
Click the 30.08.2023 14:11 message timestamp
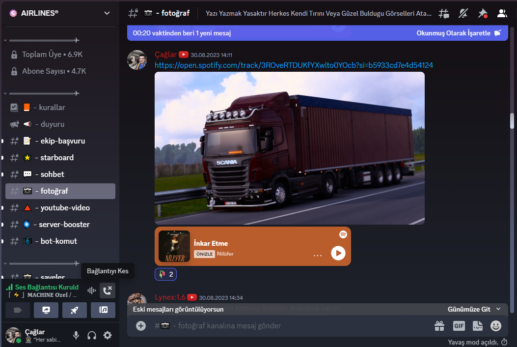pyautogui.click(x=211, y=55)
